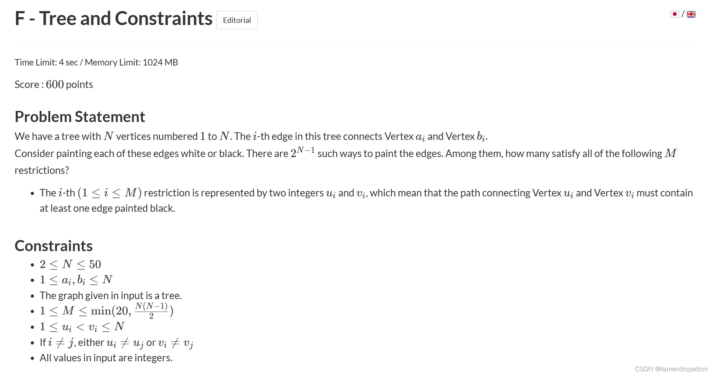
Task: Click the Score 600 points line
Action: [x=53, y=84]
